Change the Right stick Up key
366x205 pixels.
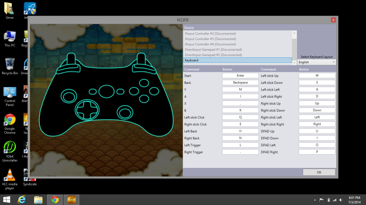click(x=317, y=103)
